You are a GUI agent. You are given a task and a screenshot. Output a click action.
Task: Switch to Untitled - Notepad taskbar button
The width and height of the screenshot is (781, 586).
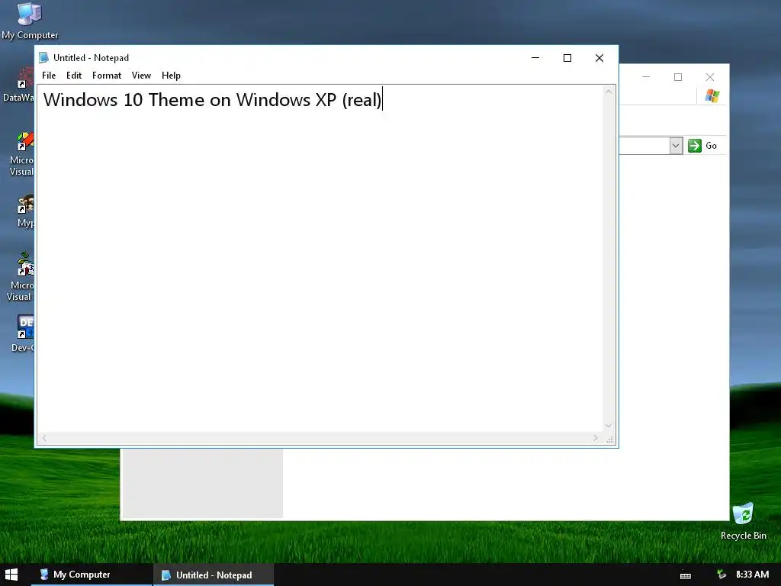pos(214,575)
